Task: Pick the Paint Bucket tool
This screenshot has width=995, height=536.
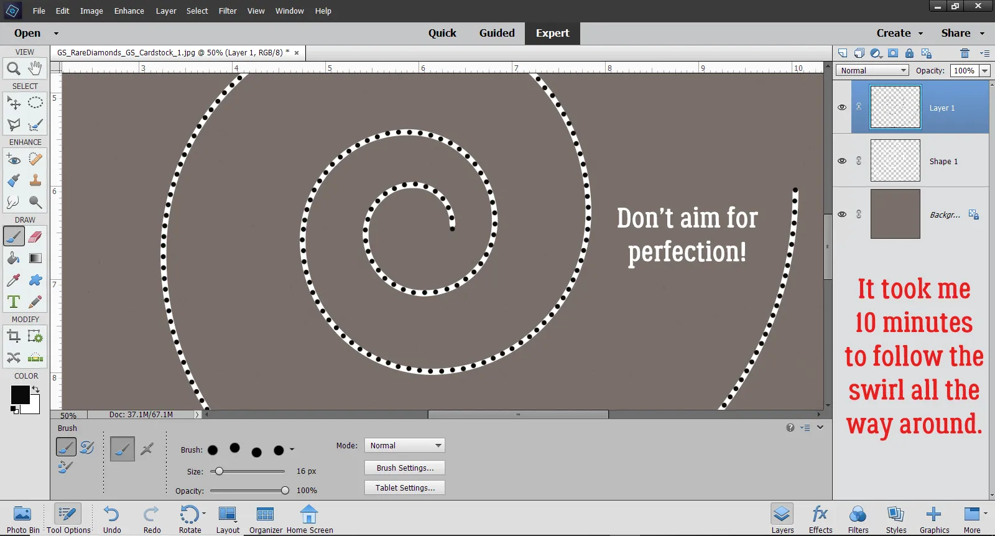Action: click(x=13, y=258)
